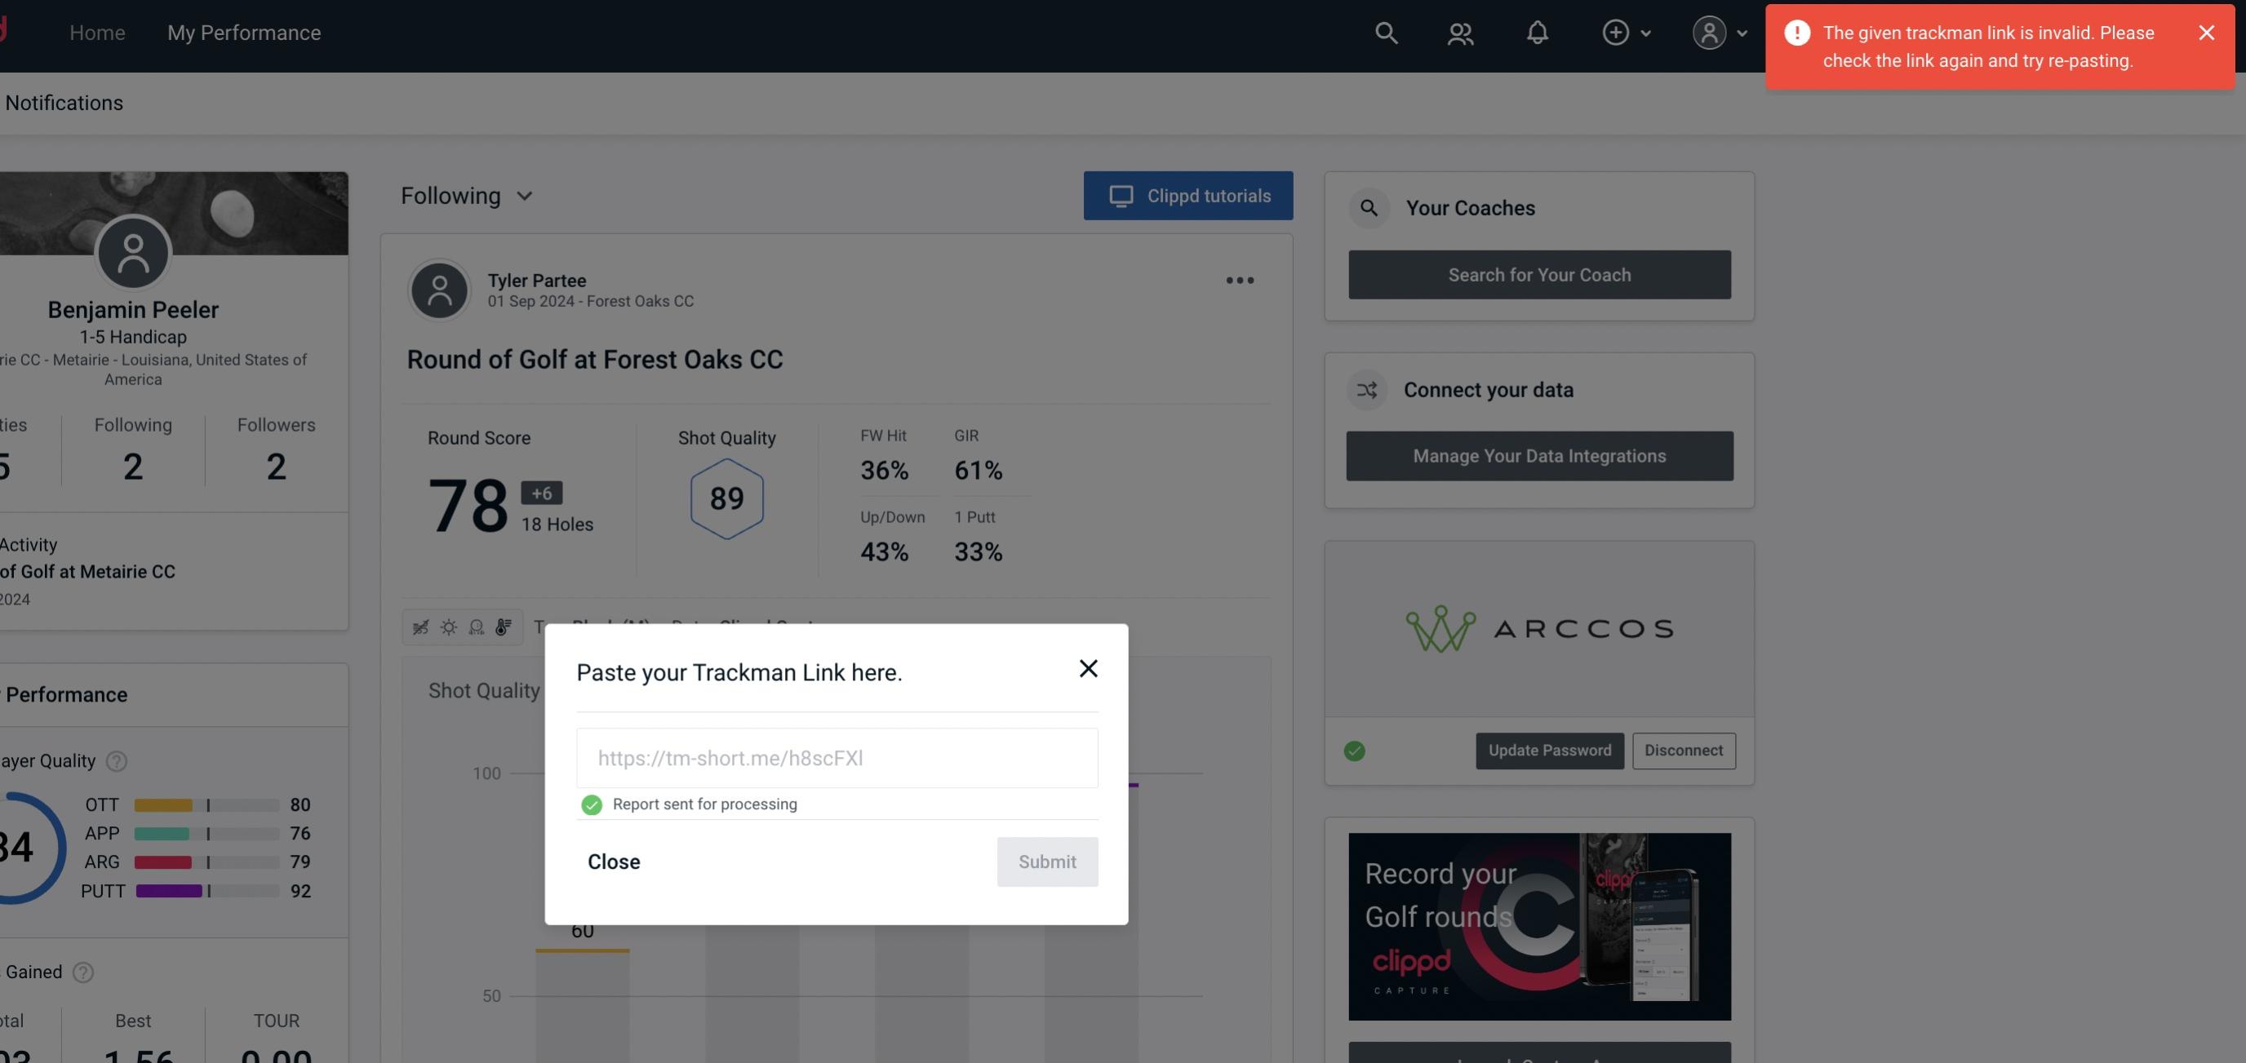The image size is (2246, 1063).
Task: Select My Performance navigation tab
Action: (243, 32)
